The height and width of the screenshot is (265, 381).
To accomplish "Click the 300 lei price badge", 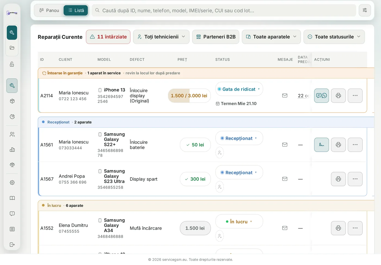I will tap(195, 179).
